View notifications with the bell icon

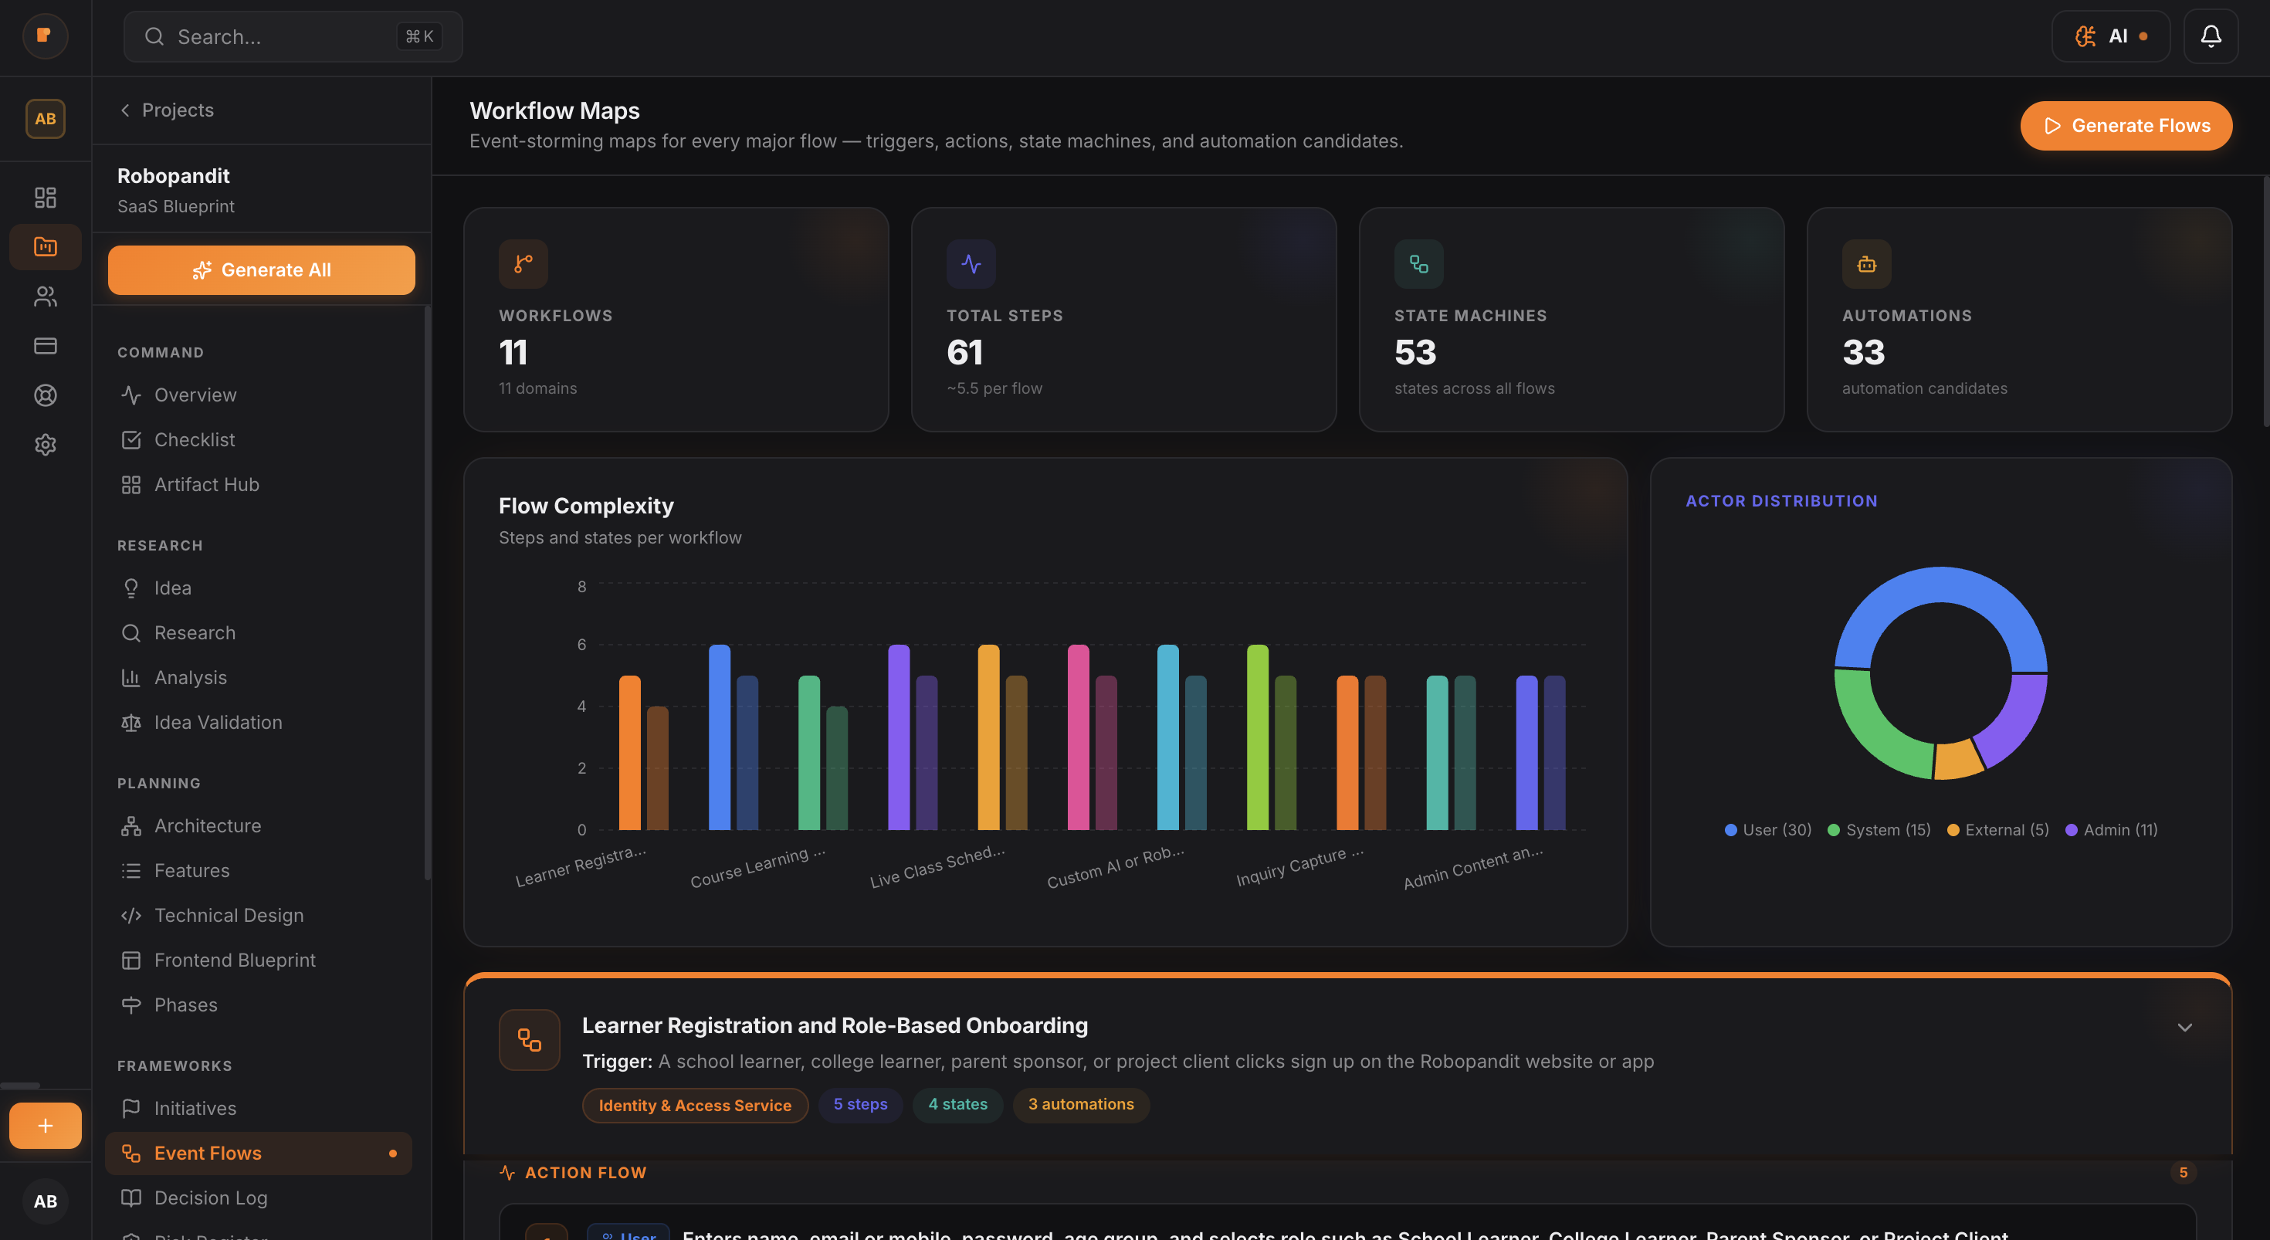point(2211,36)
